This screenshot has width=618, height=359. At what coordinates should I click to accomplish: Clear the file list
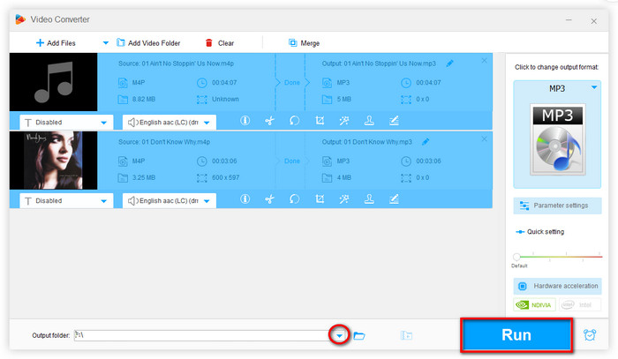pos(220,43)
